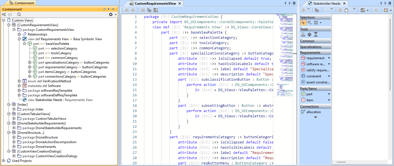Screen dimensions: 394x166
Task: Expand the package Index tree node
Action: pyautogui.click(x=14, y=109)
